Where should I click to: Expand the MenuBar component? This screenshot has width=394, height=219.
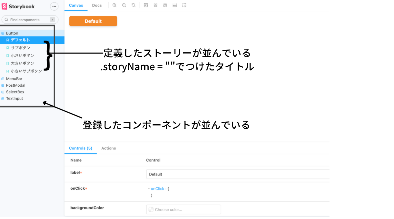[14, 79]
